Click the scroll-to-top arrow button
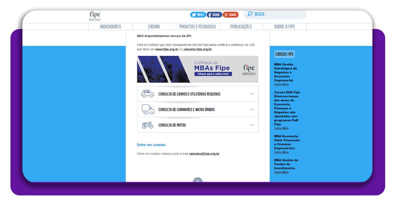Image resolution: width=396 pixels, height=207 pixels. pos(198,180)
